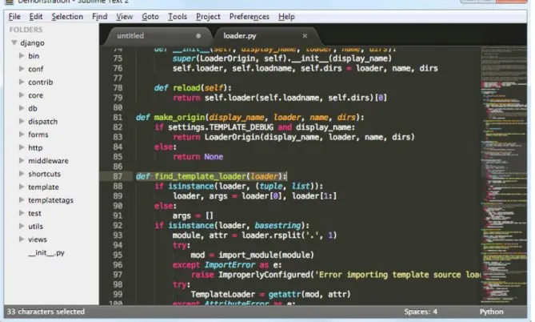Collapse the django folder arrow
Screen dimensions: 535x322
[14, 42]
